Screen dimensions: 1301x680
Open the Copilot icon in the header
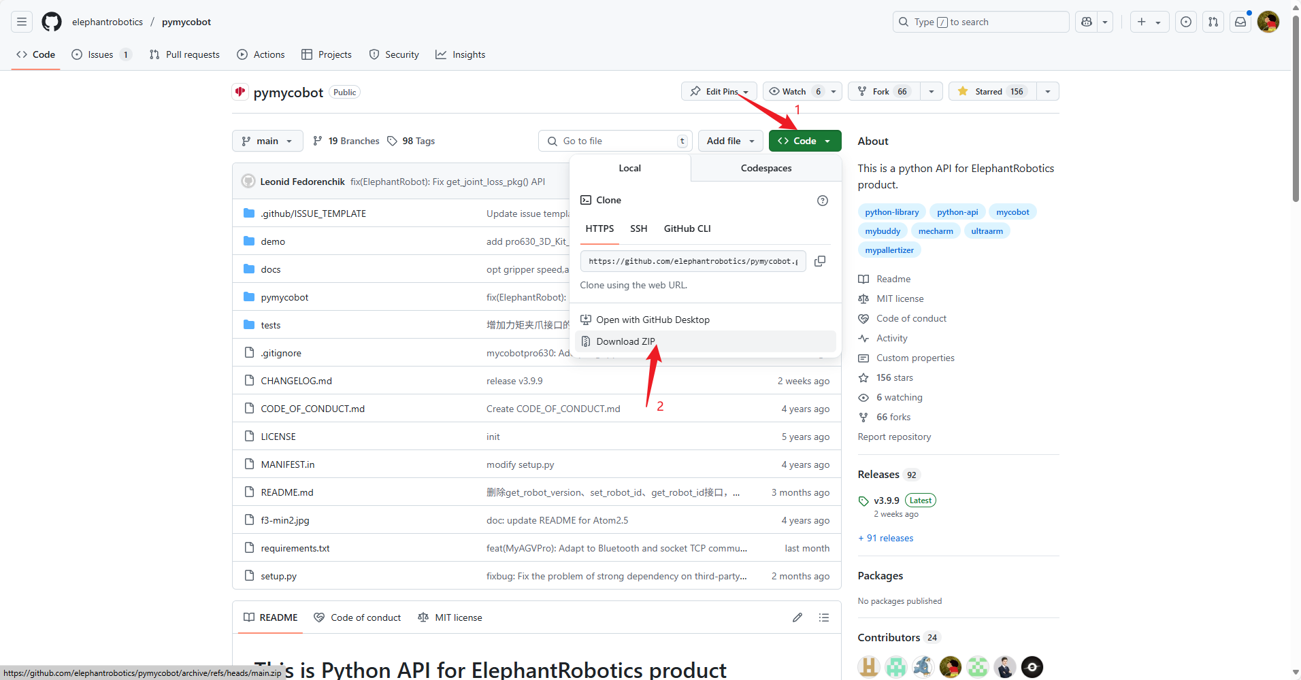tap(1087, 22)
